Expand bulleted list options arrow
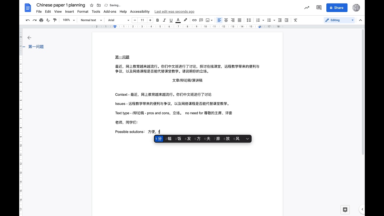This screenshot has width=384, height=216. pyautogui.click(x=274, y=20)
